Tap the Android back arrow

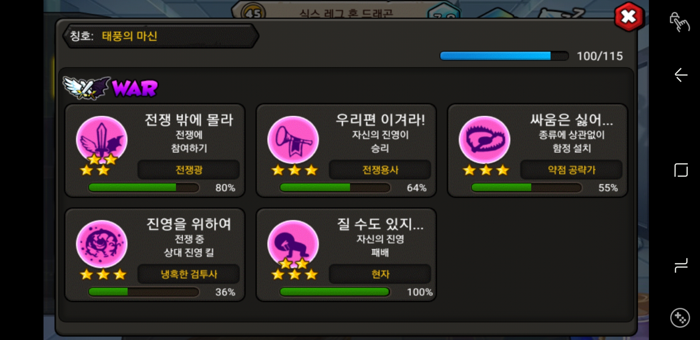tap(681, 75)
